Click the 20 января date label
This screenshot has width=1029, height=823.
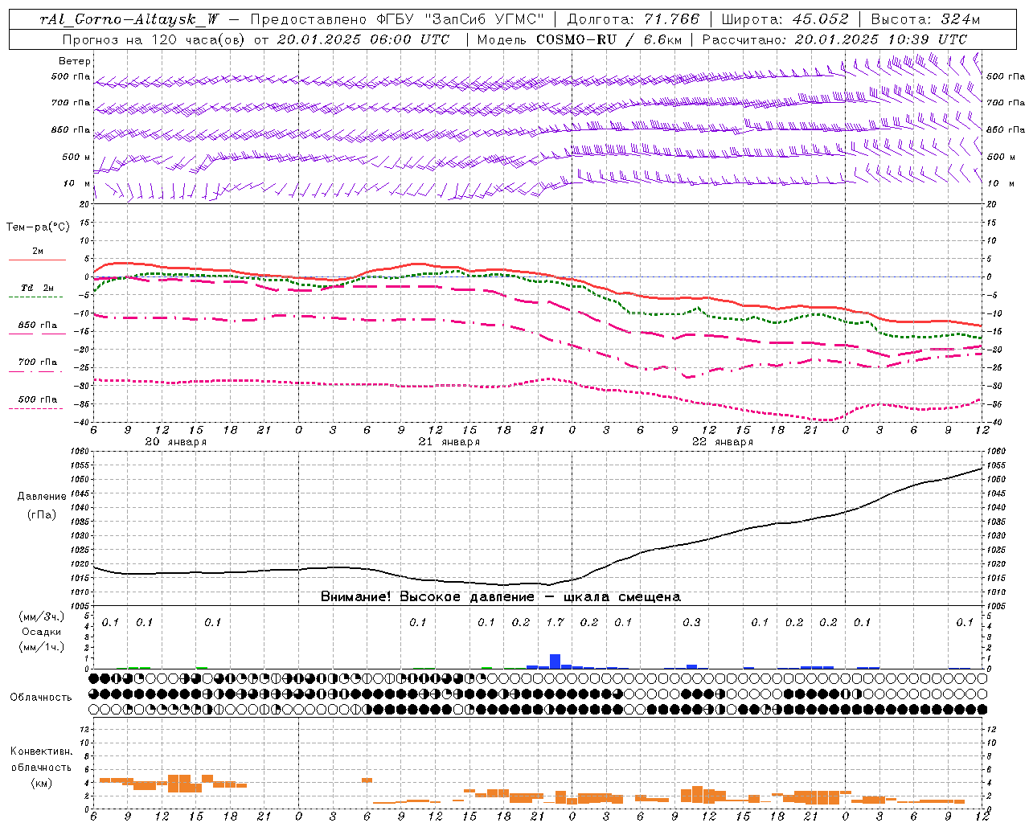175,442
